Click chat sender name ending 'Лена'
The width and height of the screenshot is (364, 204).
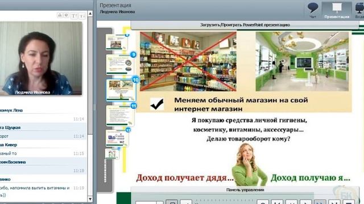(x=18, y=110)
